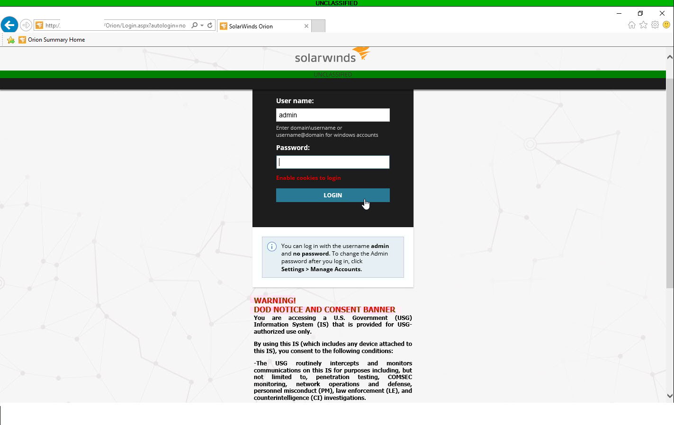674x425 pixels.
Task: Click the site favicon in address bar
Action: pyautogui.click(x=39, y=25)
